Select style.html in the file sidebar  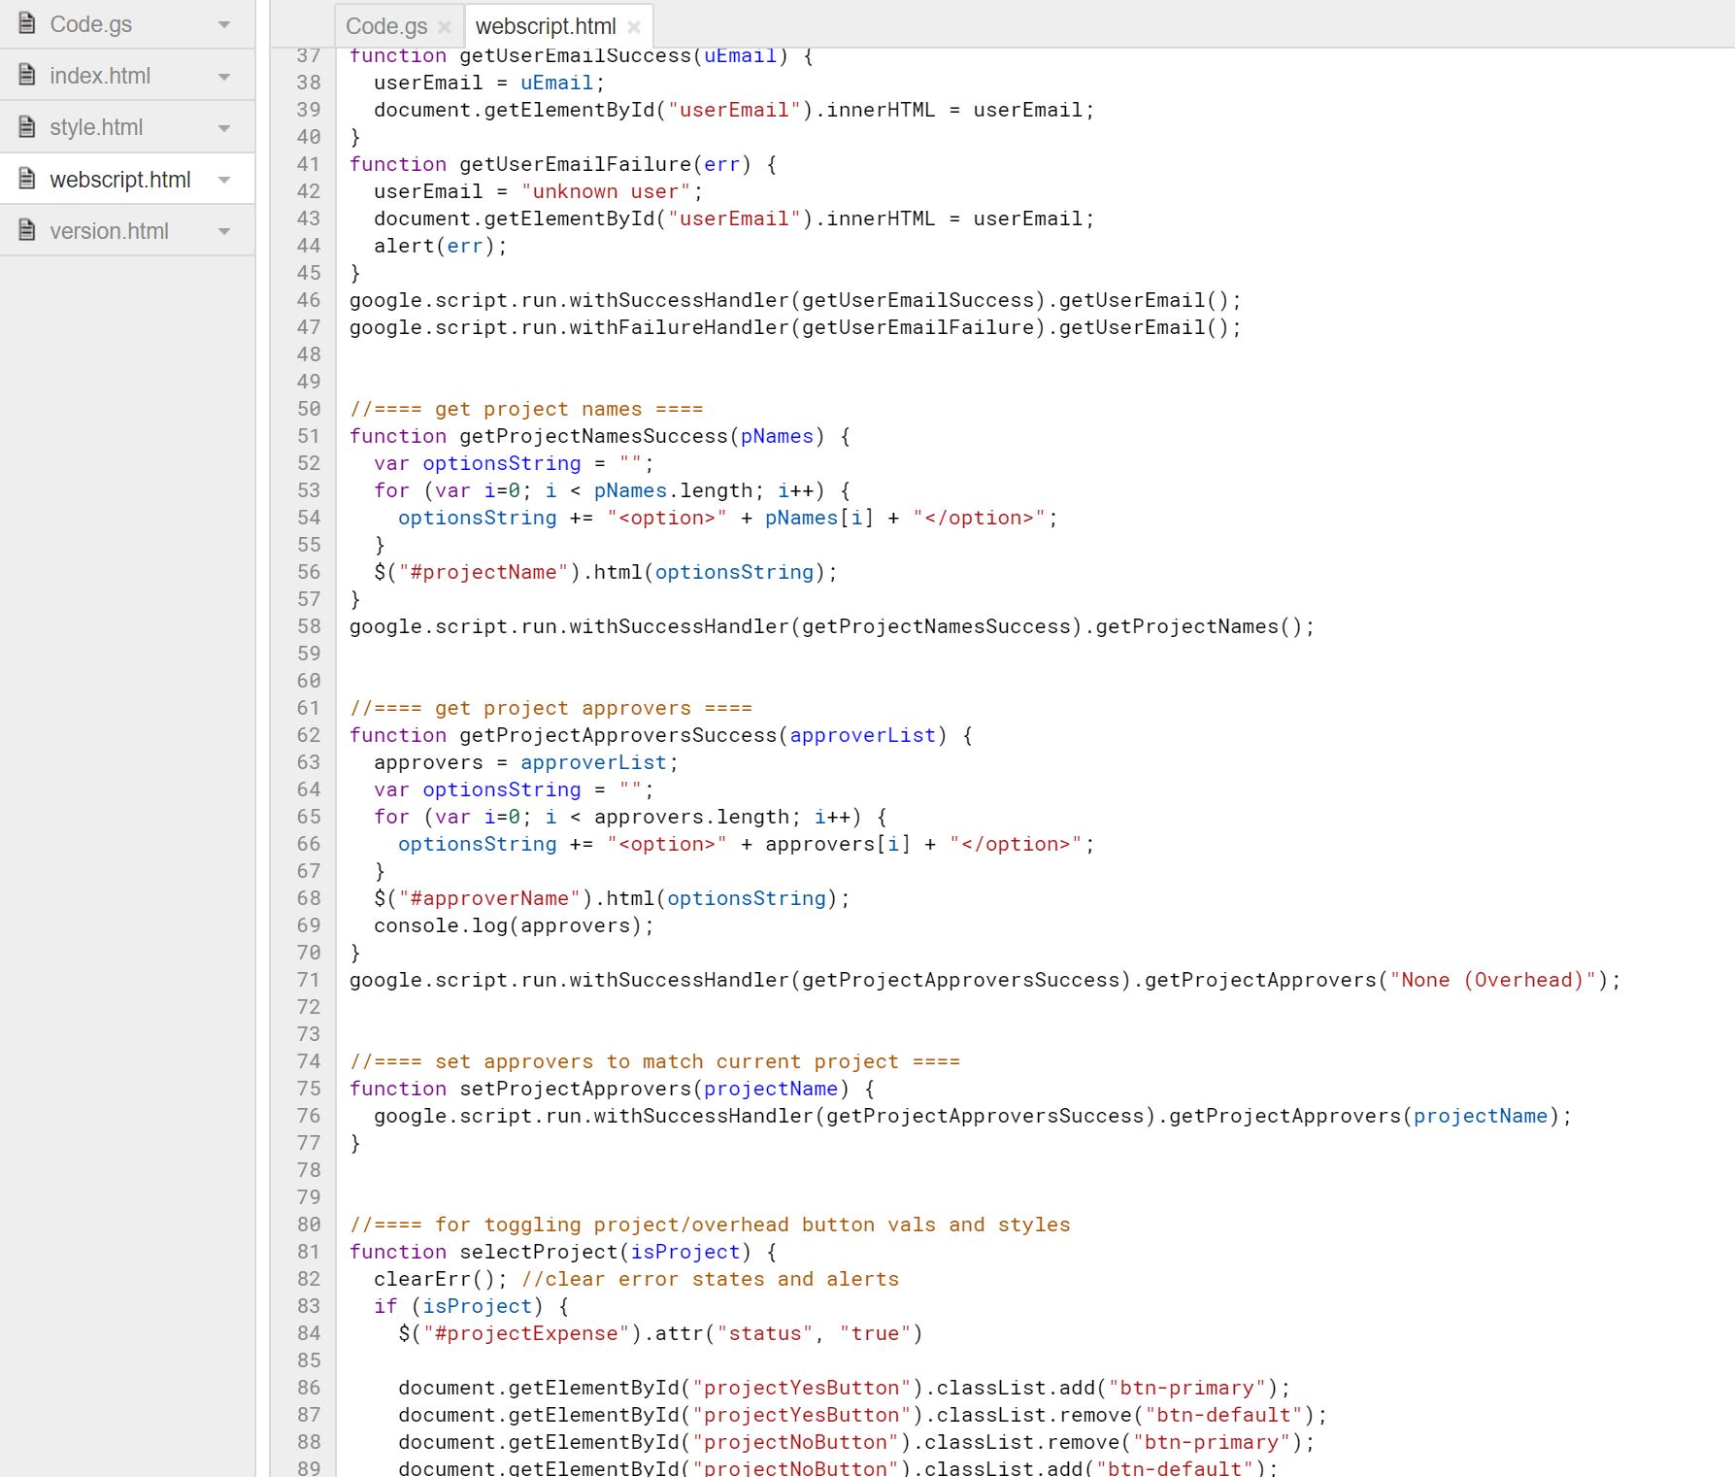click(x=96, y=127)
